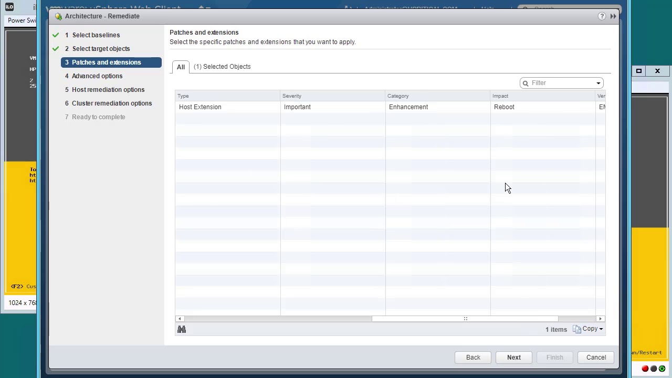Expand the Filter dropdown arrow
Screen dimensions: 672x378
[598, 83]
